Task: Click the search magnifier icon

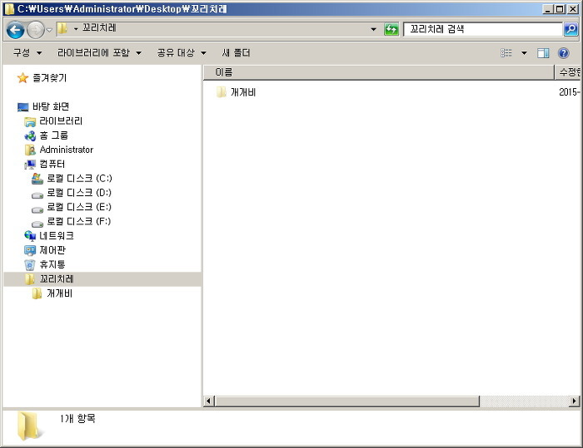Action: [571, 29]
